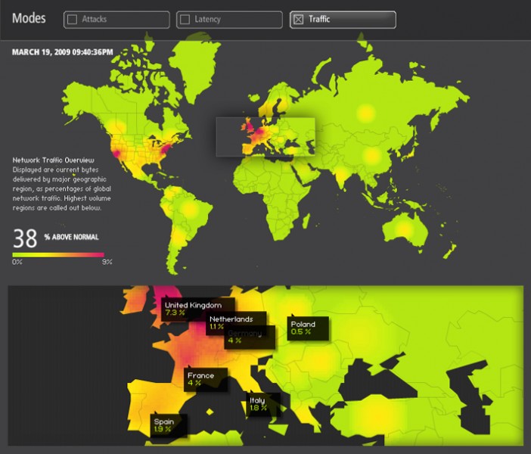Image resolution: width=531 pixels, height=454 pixels.
Task: Click the India traffic hotspot
Action: pos(342,176)
